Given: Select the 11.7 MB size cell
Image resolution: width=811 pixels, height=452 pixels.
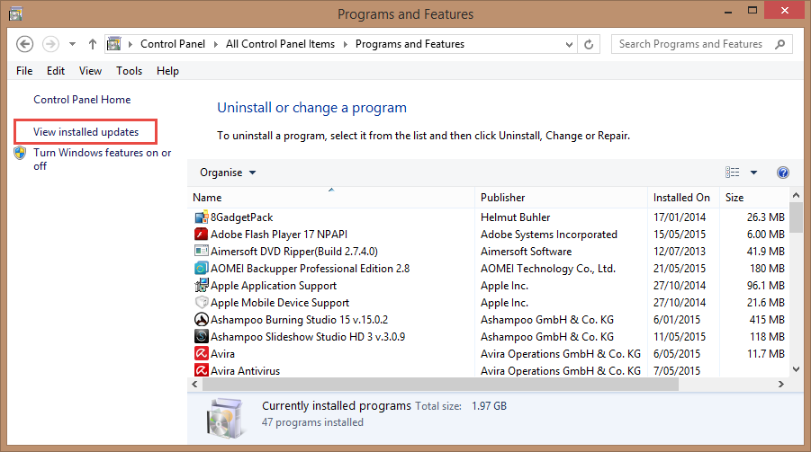Looking at the screenshot, I should (x=765, y=354).
